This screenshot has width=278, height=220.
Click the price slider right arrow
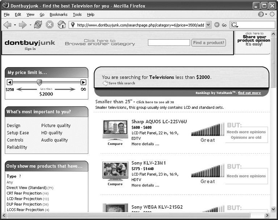coord(83,82)
